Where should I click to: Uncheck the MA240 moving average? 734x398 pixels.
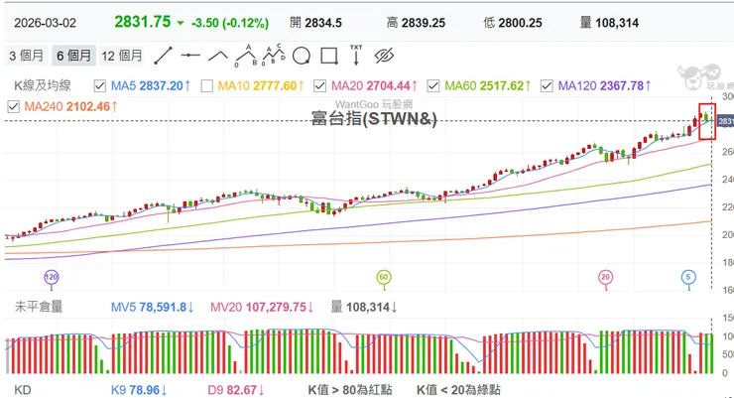click(x=14, y=107)
